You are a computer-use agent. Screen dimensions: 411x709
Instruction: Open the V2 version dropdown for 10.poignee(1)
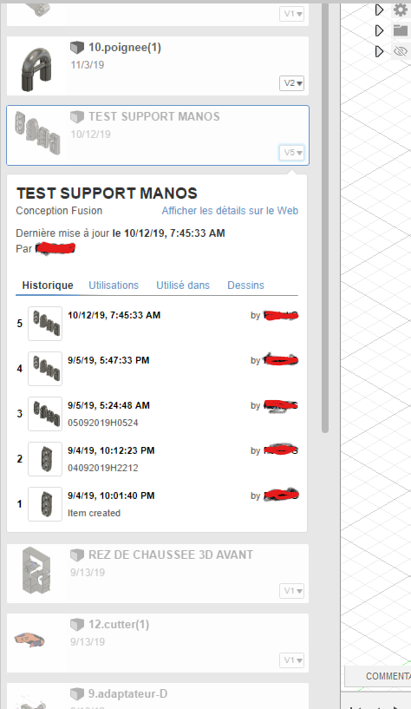pos(291,83)
